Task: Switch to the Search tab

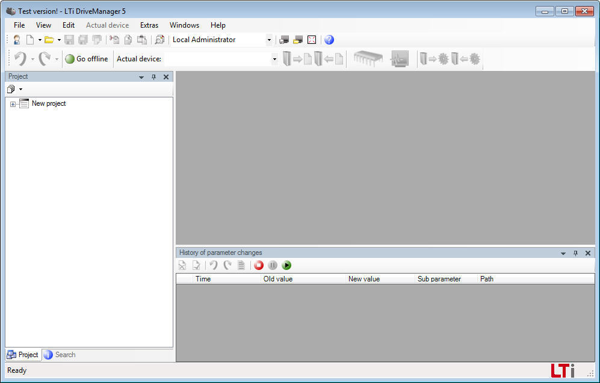Action: pos(60,355)
